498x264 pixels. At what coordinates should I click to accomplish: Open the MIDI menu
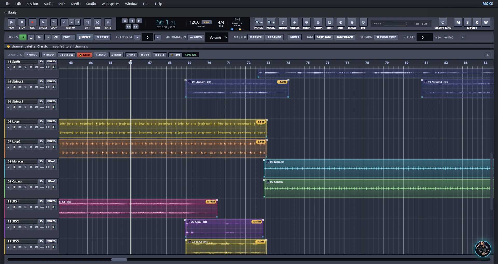point(62,4)
